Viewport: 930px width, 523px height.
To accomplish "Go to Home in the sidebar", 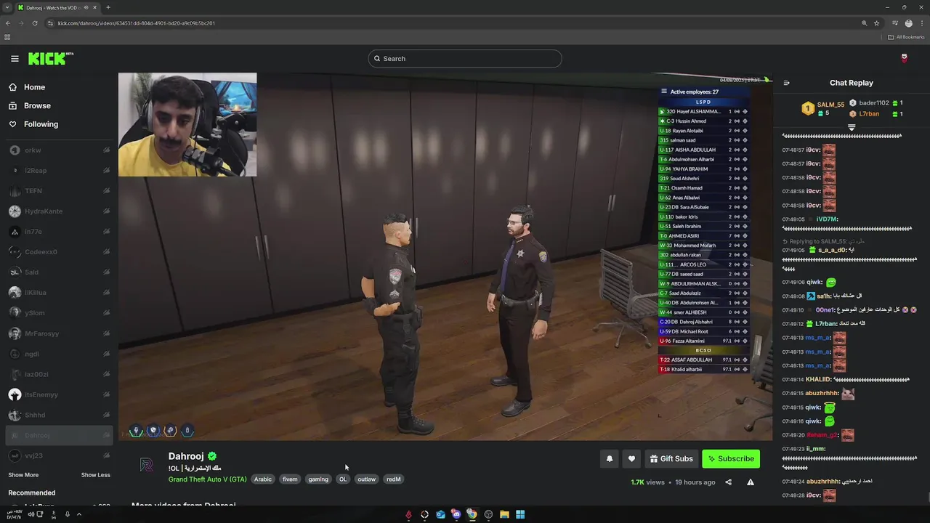I will [x=34, y=87].
